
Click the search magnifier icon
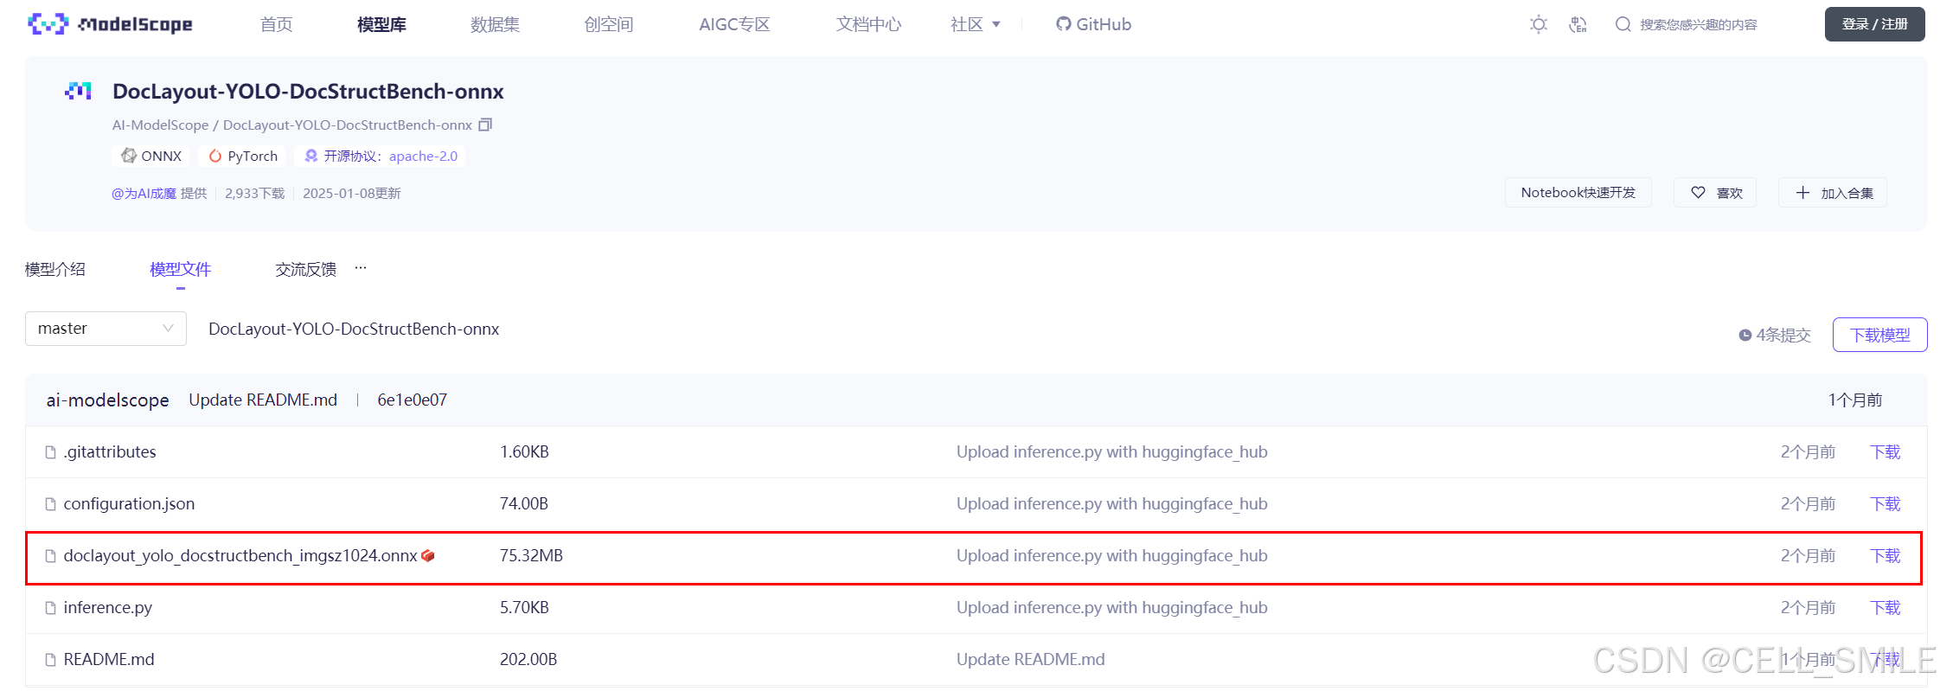tap(1623, 24)
